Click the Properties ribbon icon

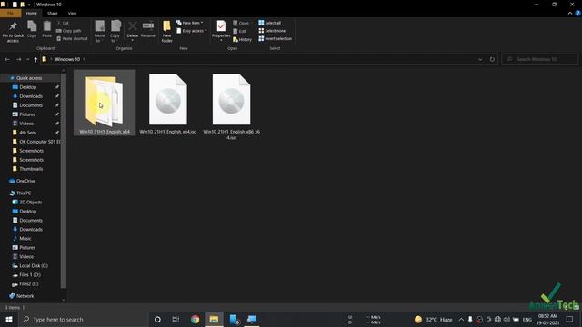click(221, 31)
